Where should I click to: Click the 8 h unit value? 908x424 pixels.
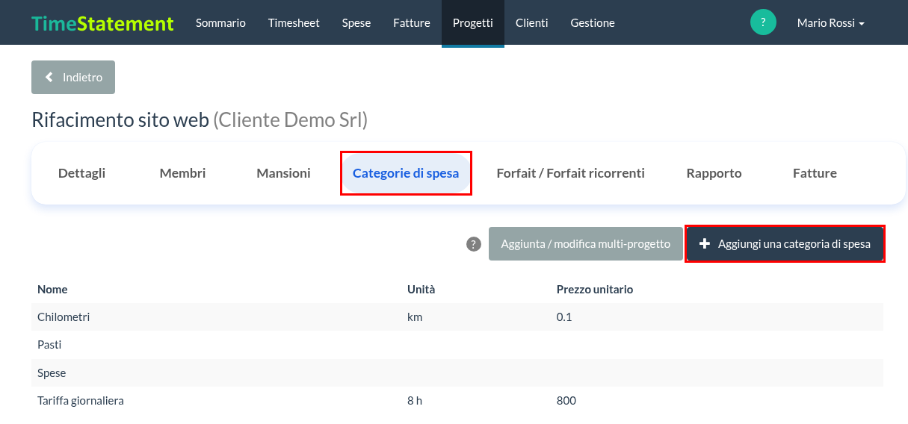coord(415,401)
